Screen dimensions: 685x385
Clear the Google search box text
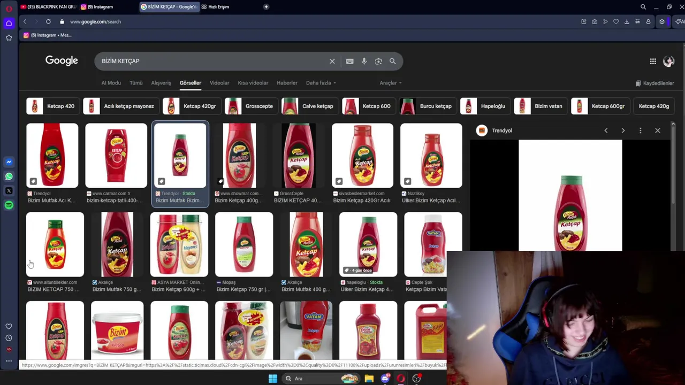(x=332, y=61)
